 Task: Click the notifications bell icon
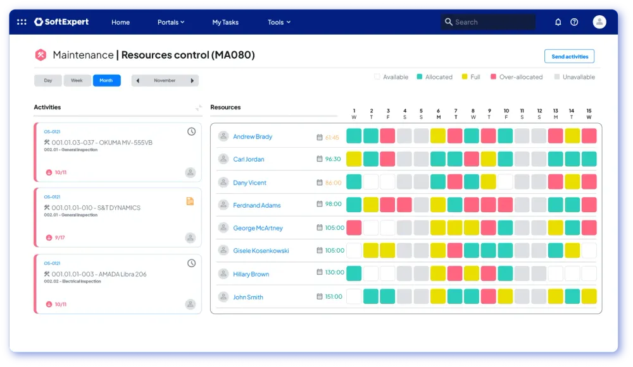click(558, 22)
